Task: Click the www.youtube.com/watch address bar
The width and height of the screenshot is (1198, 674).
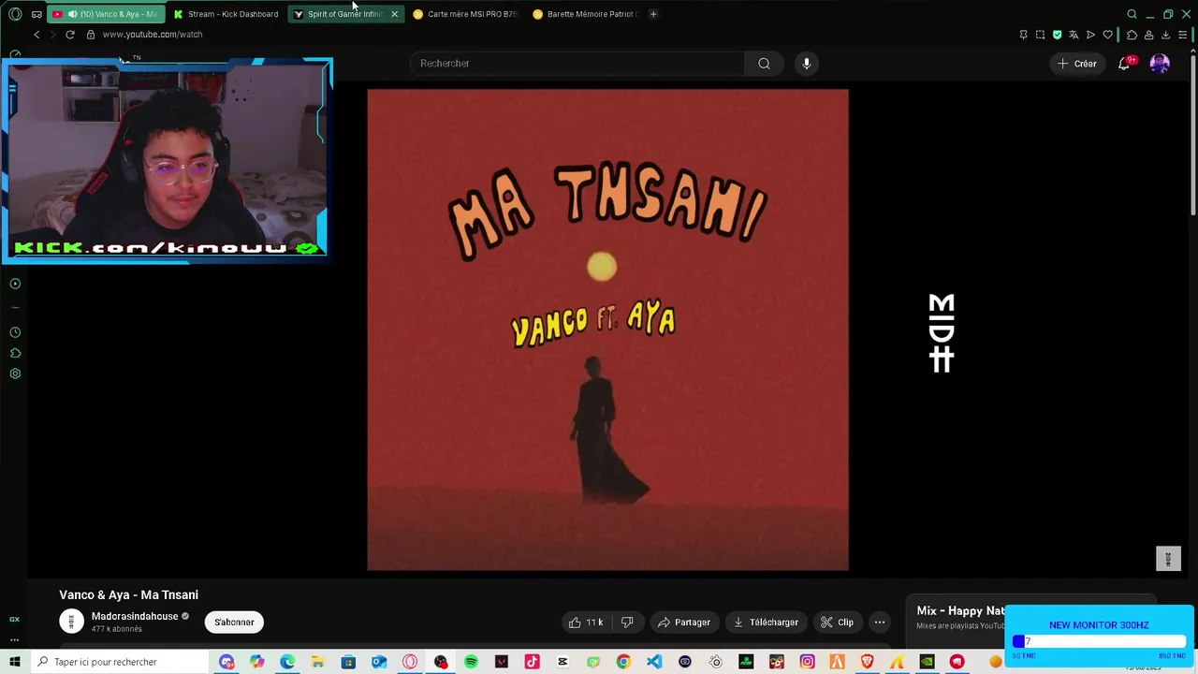Action: point(153,35)
